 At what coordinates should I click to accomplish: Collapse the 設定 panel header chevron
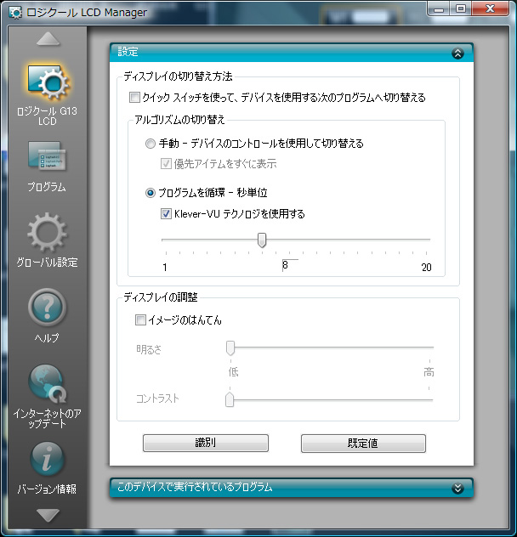coord(457,53)
